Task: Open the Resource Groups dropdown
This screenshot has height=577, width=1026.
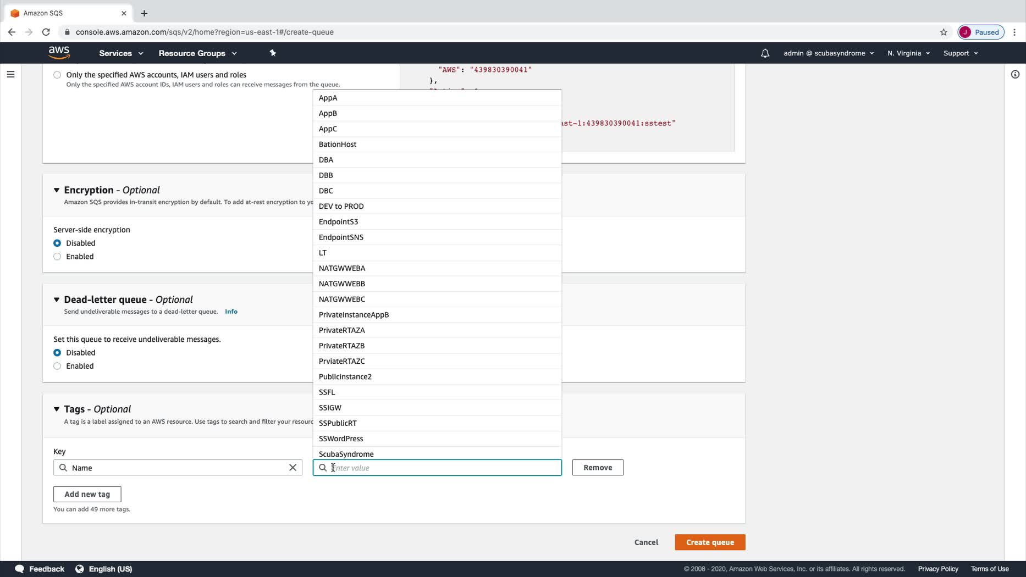Action: click(x=197, y=53)
